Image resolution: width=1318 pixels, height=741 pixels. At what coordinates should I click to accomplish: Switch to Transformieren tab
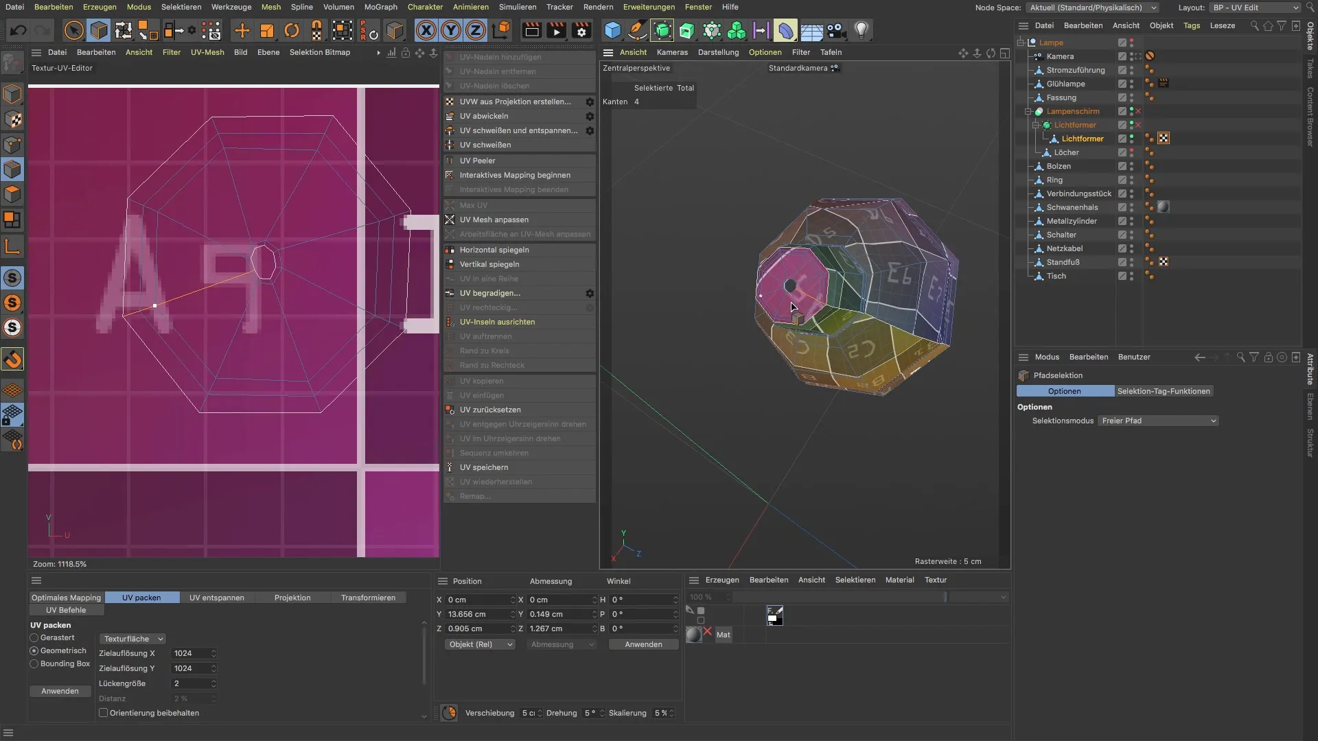(x=368, y=598)
